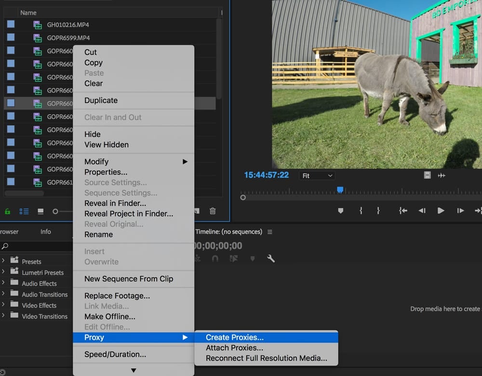Click the blue playhead on source scrubber
The height and width of the screenshot is (376, 482).
(340, 190)
